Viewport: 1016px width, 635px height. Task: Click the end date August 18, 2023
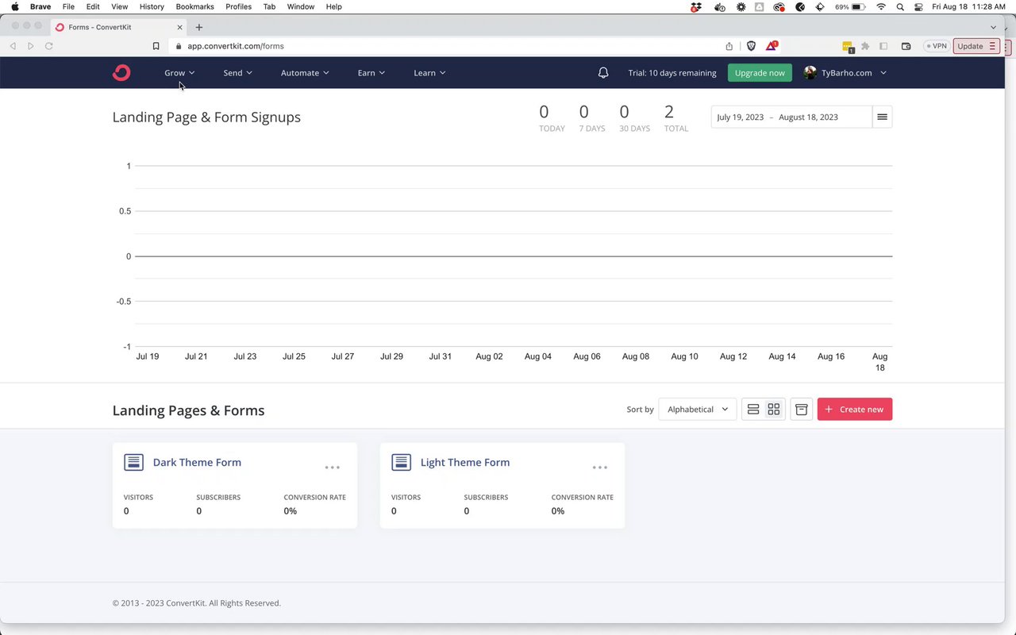click(x=808, y=117)
